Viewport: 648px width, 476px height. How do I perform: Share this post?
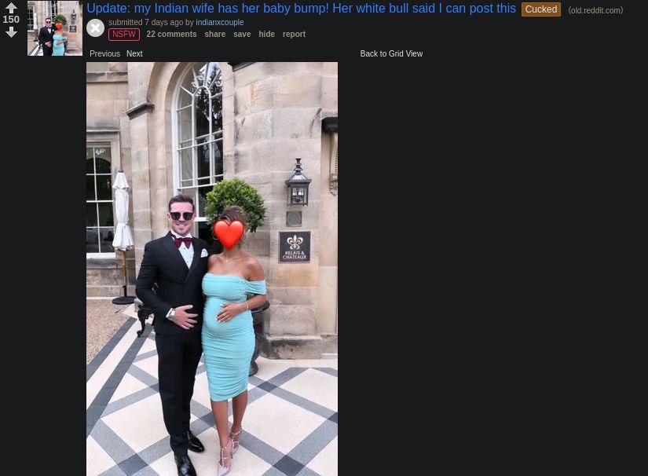215,35
